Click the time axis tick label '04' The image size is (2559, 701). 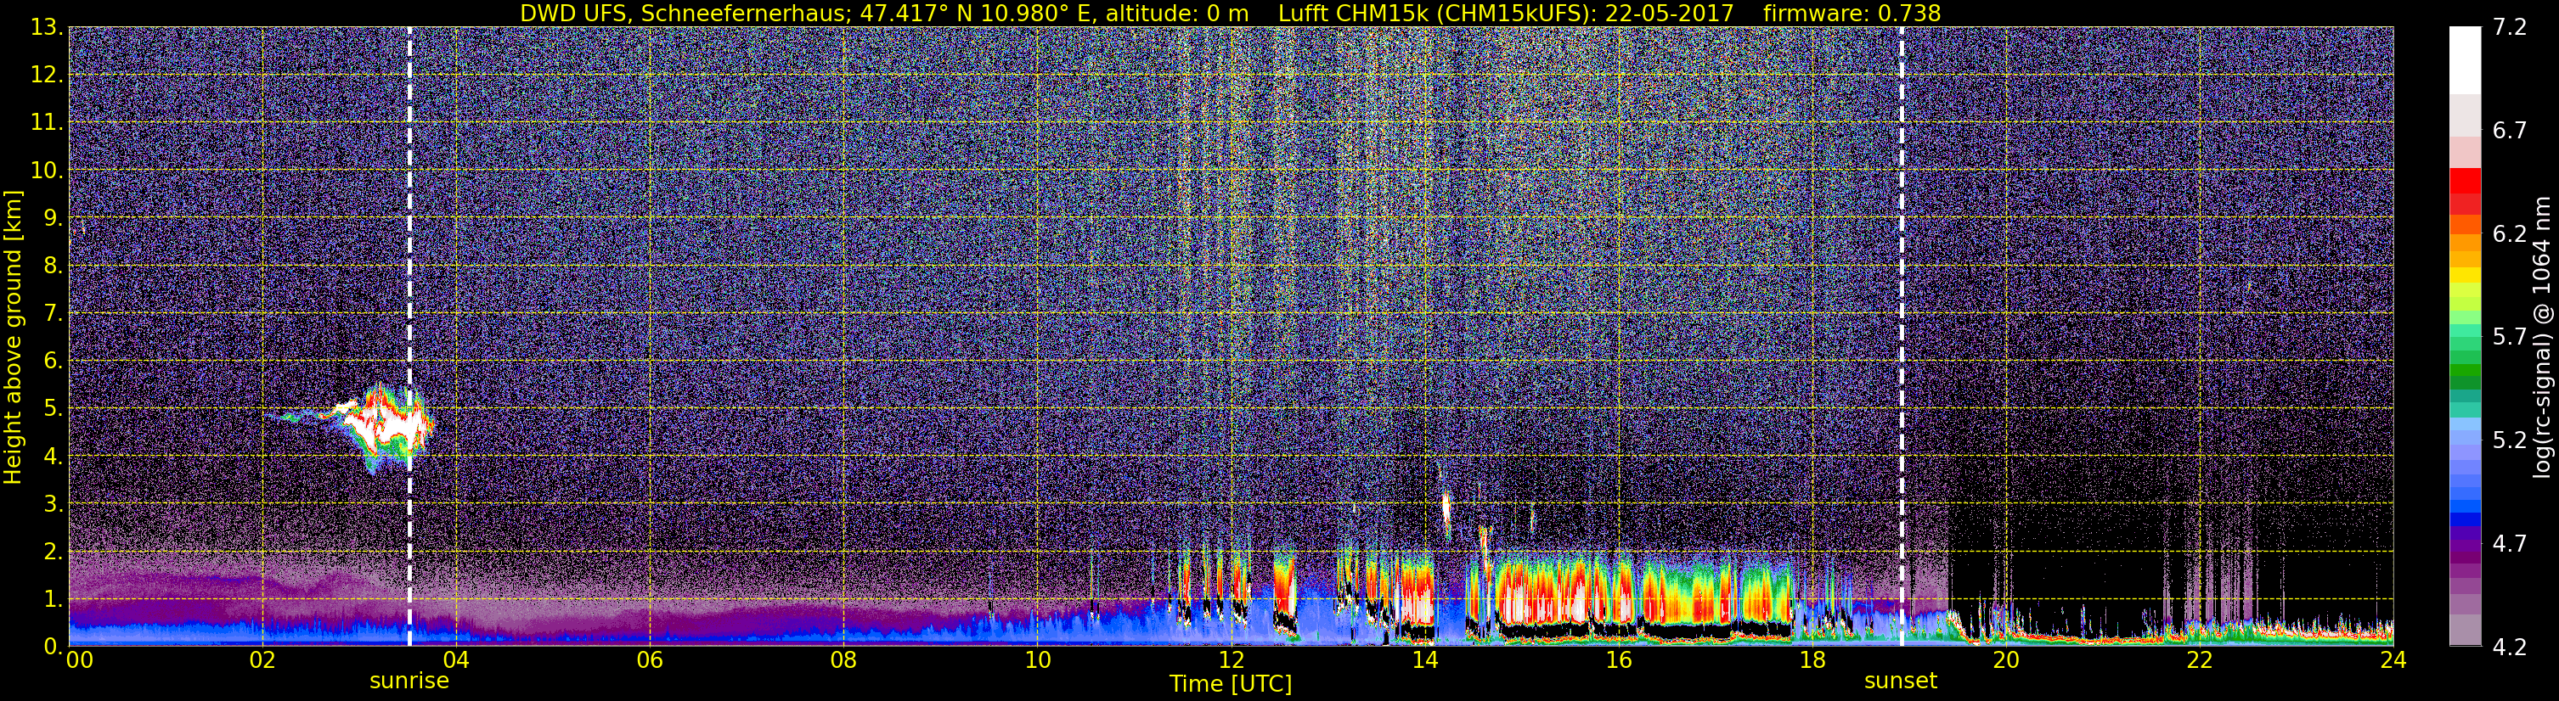[x=455, y=660]
